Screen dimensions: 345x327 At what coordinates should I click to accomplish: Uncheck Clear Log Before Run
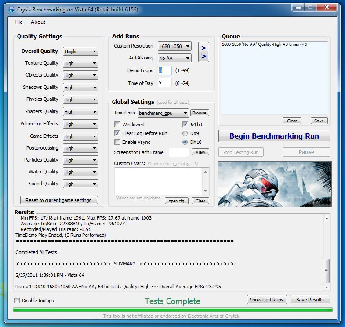(117, 133)
